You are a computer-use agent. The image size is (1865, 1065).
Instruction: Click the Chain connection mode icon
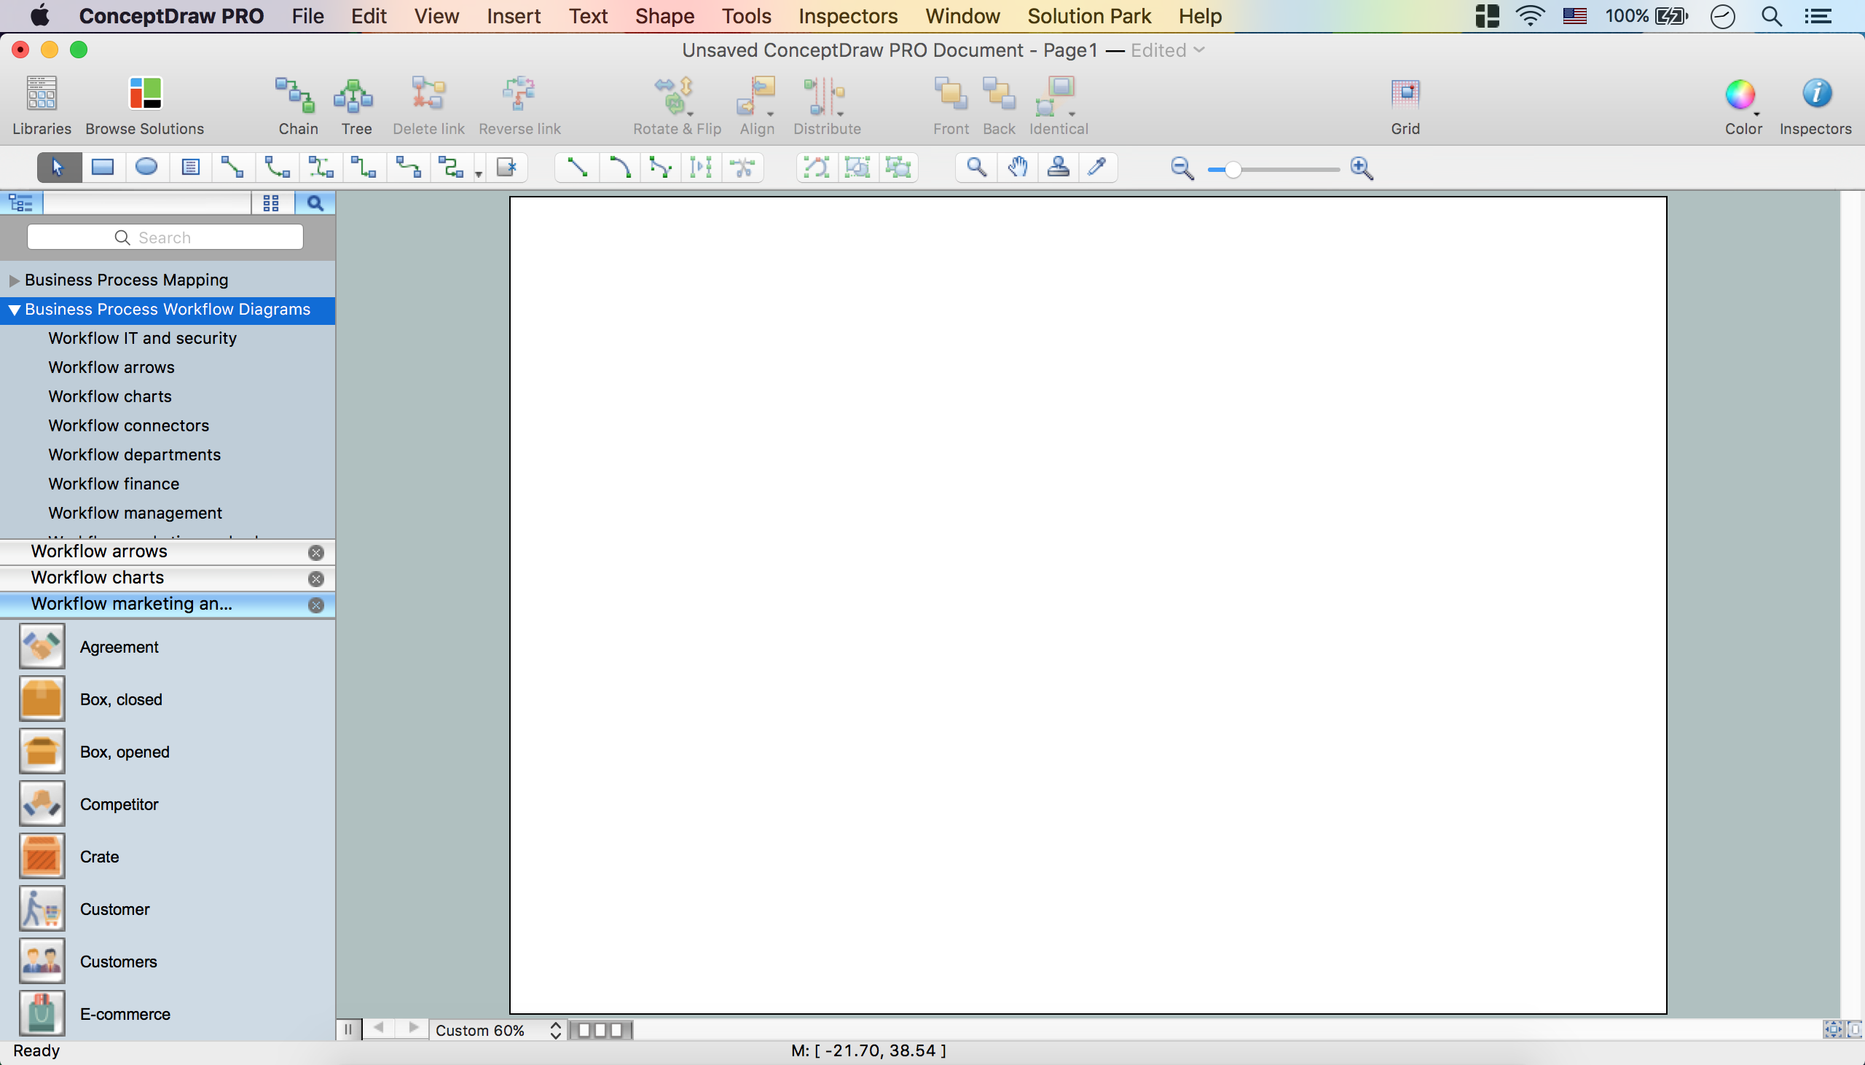pyautogui.click(x=297, y=95)
